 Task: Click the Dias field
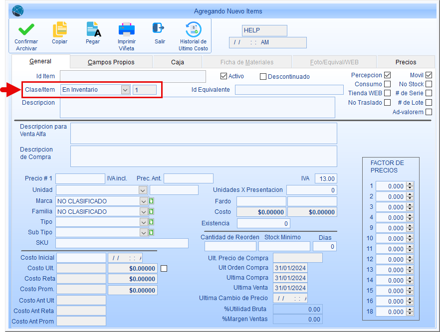pyautogui.click(x=325, y=246)
